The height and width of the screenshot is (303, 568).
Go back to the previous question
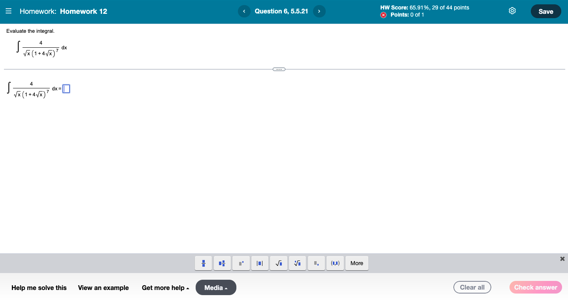(x=244, y=11)
